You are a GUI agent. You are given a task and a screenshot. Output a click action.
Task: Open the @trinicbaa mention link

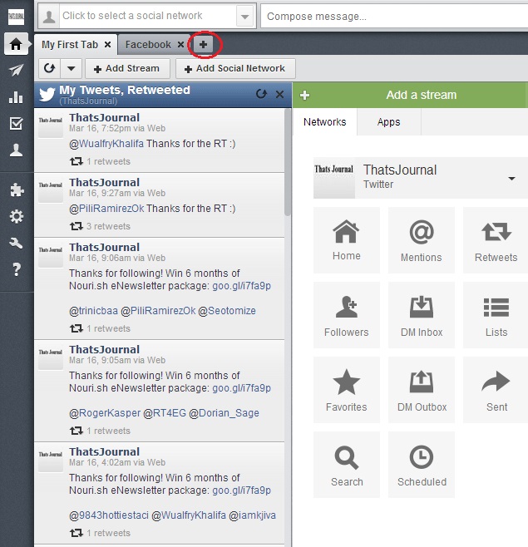tap(93, 311)
